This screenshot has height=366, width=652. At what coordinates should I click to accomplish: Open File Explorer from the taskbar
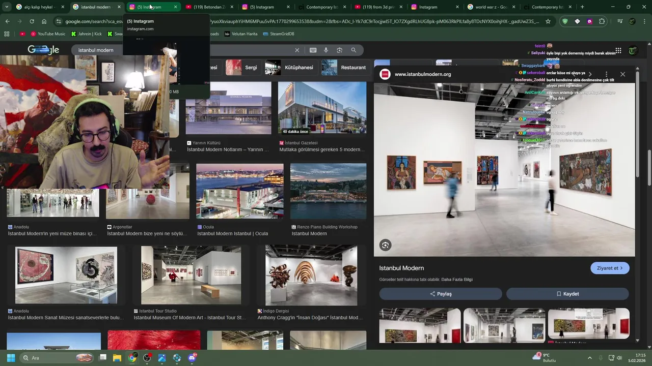117,358
